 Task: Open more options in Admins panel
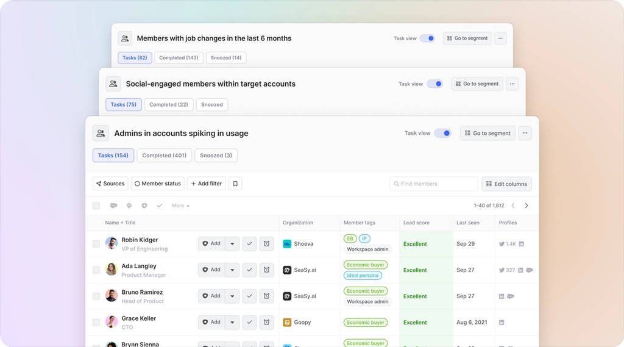click(x=525, y=133)
